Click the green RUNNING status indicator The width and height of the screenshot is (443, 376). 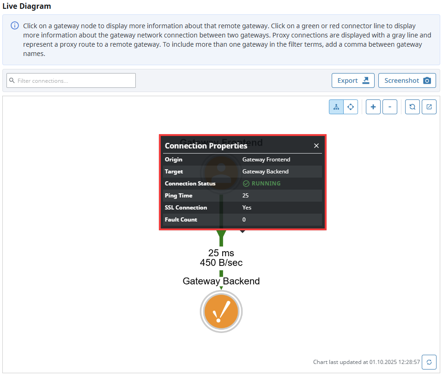click(x=261, y=183)
